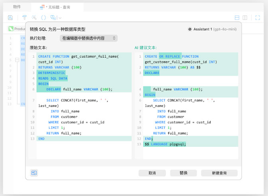The image size is (268, 196).
Task: Click the 原始文本 label
Action: point(38,48)
